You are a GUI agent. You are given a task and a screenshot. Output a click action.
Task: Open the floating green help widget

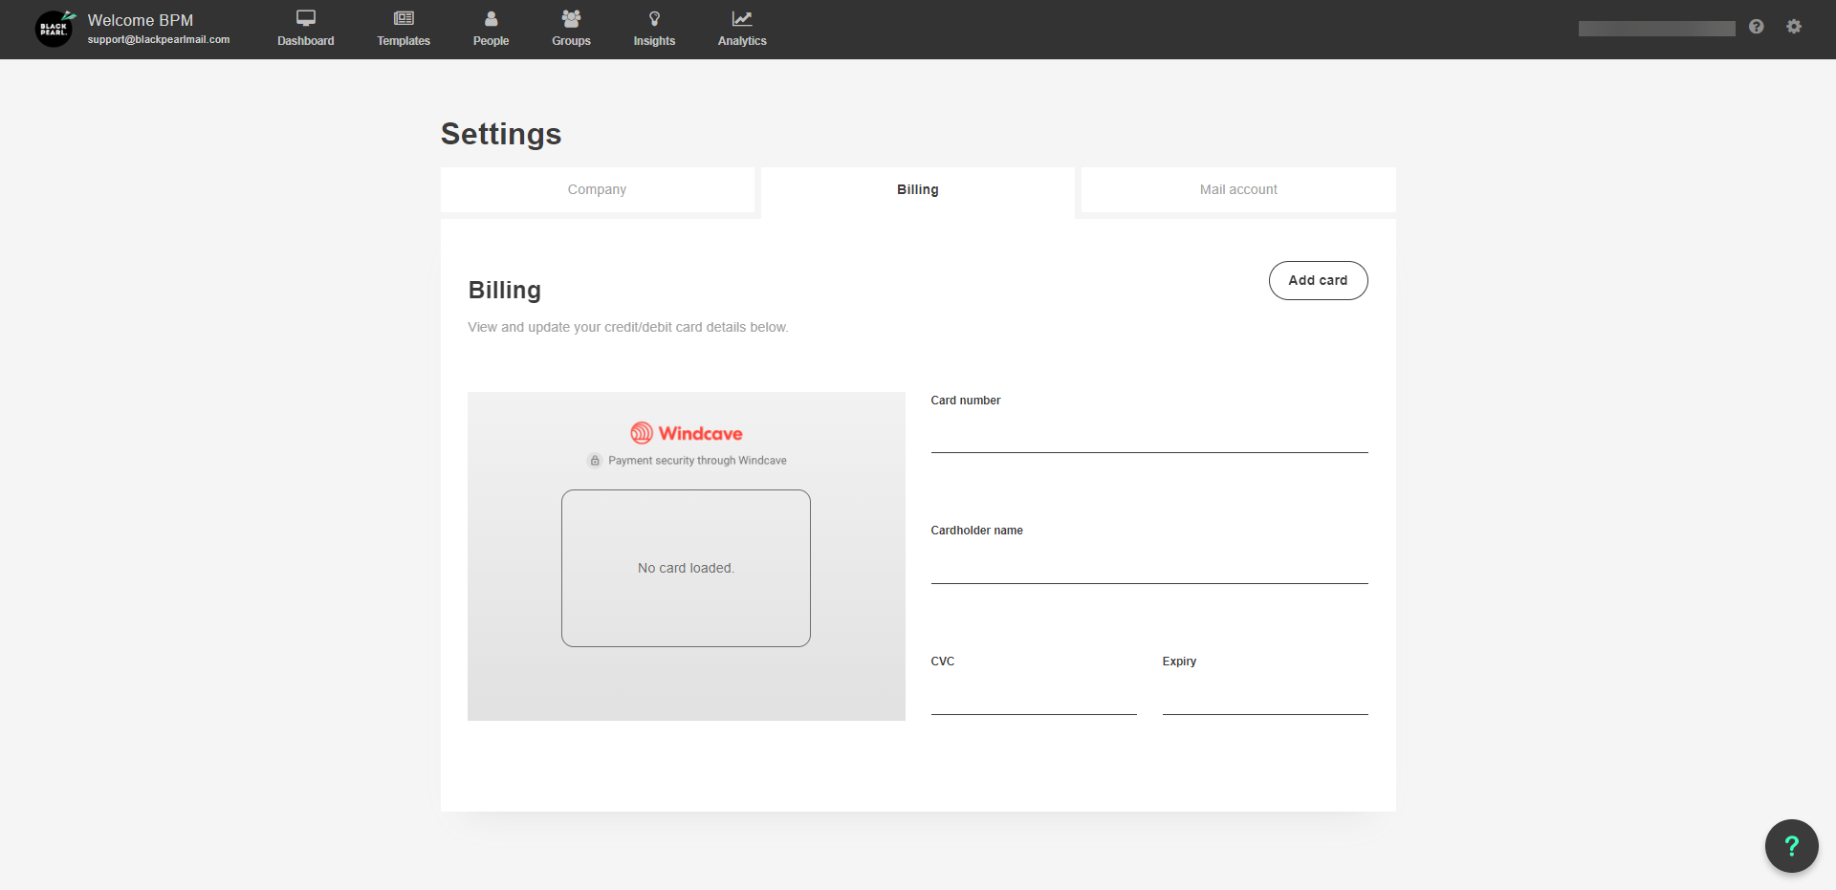click(1791, 846)
